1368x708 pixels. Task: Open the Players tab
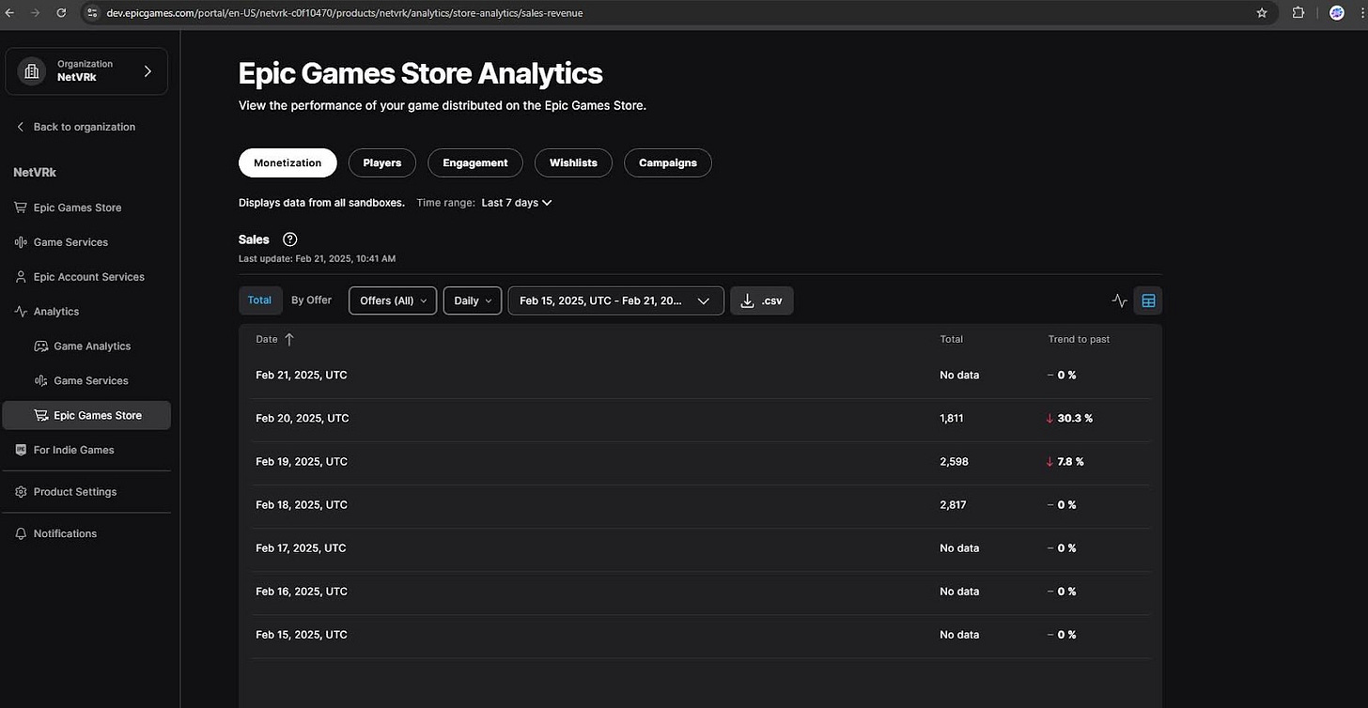click(382, 162)
